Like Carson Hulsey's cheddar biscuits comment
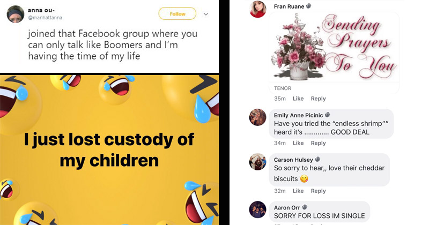The image size is (429, 225). pyautogui.click(x=298, y=191)
